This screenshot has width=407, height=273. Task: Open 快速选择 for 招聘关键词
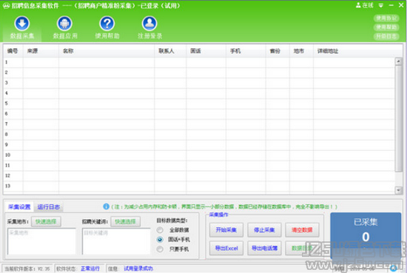pos(126,222)
